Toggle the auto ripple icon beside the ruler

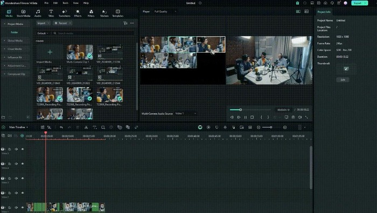coord(22,136)
